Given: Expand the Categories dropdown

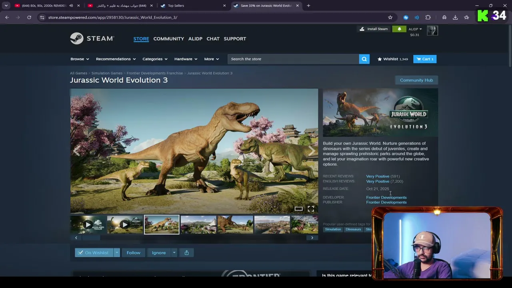Looking at the screenshot, I should click(x=155, y=59).
